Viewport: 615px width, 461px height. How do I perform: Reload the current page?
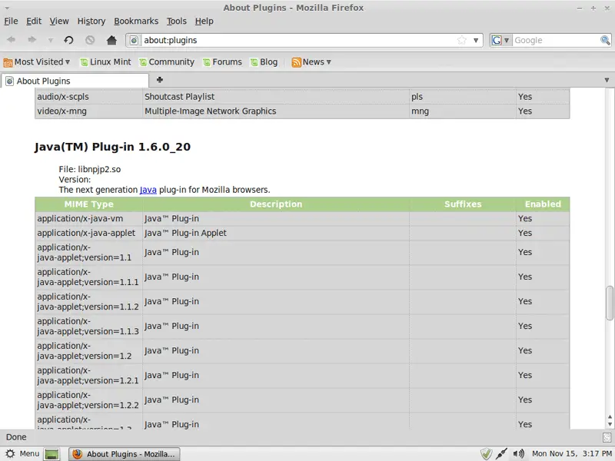tap(68, 40)
